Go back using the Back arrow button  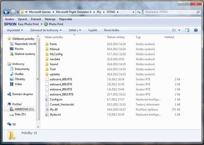(x=6, y=12)
